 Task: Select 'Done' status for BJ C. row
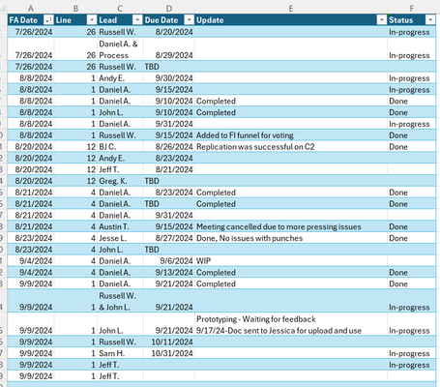412,147
